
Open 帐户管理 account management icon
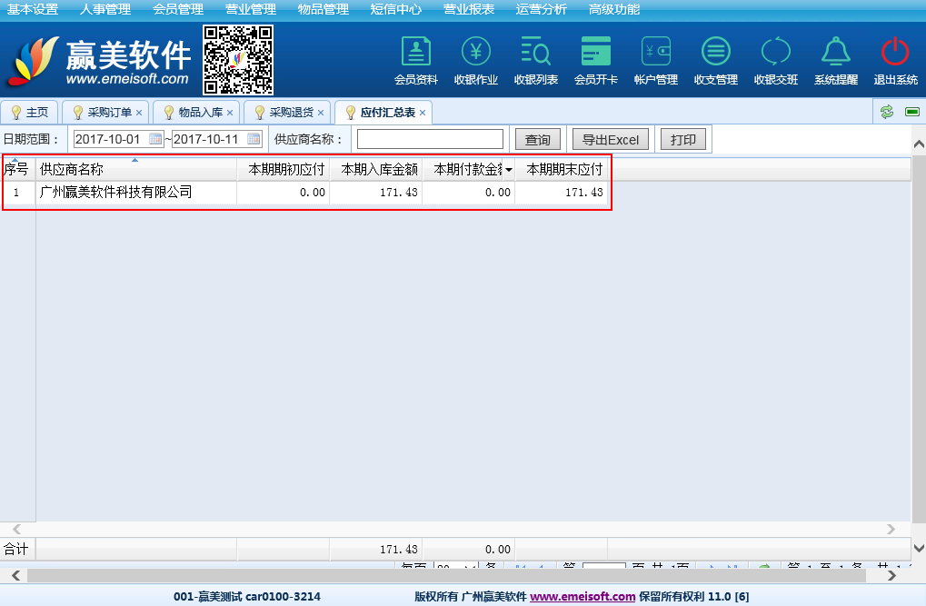[656, 52]
